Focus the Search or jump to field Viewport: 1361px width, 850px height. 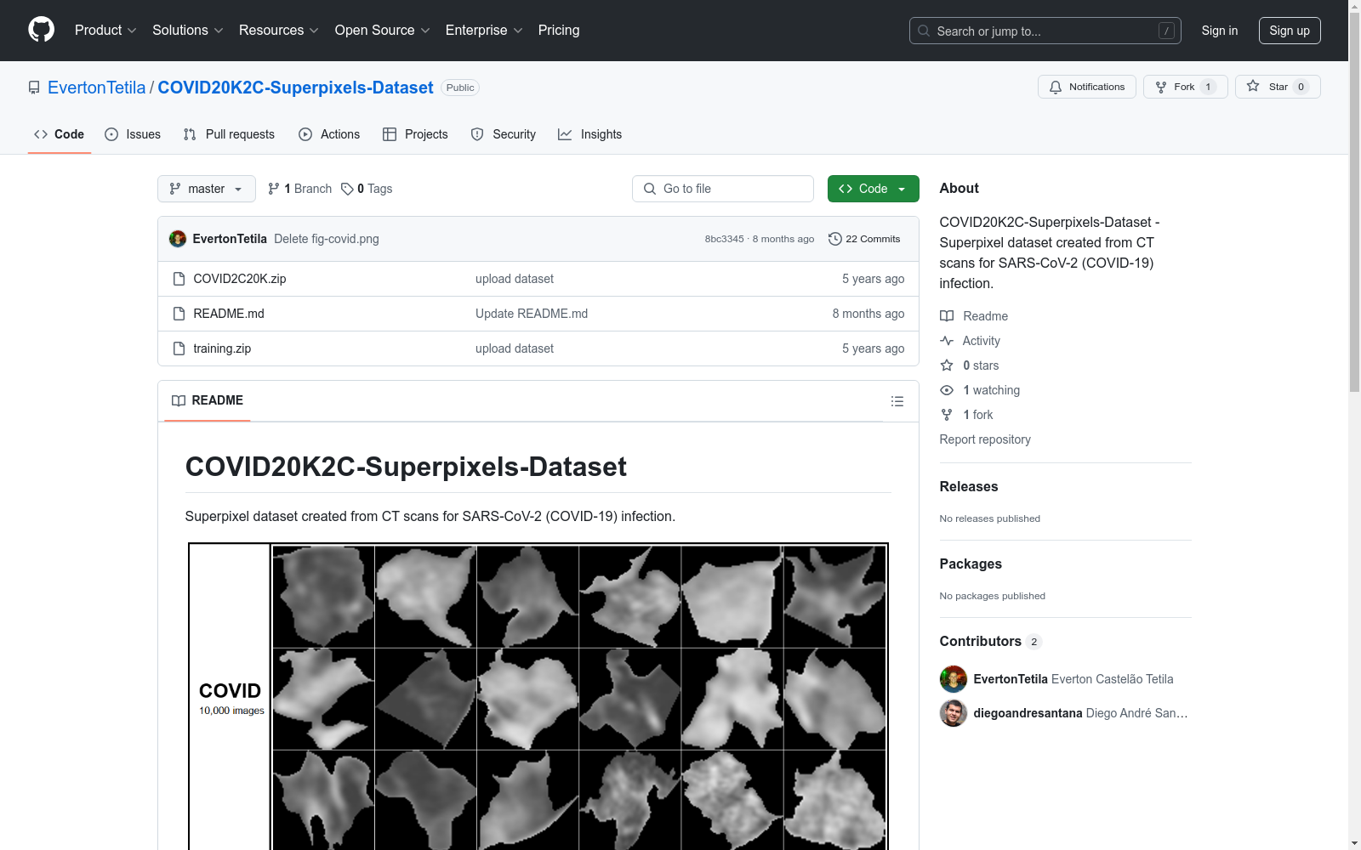click(1045, 31)
